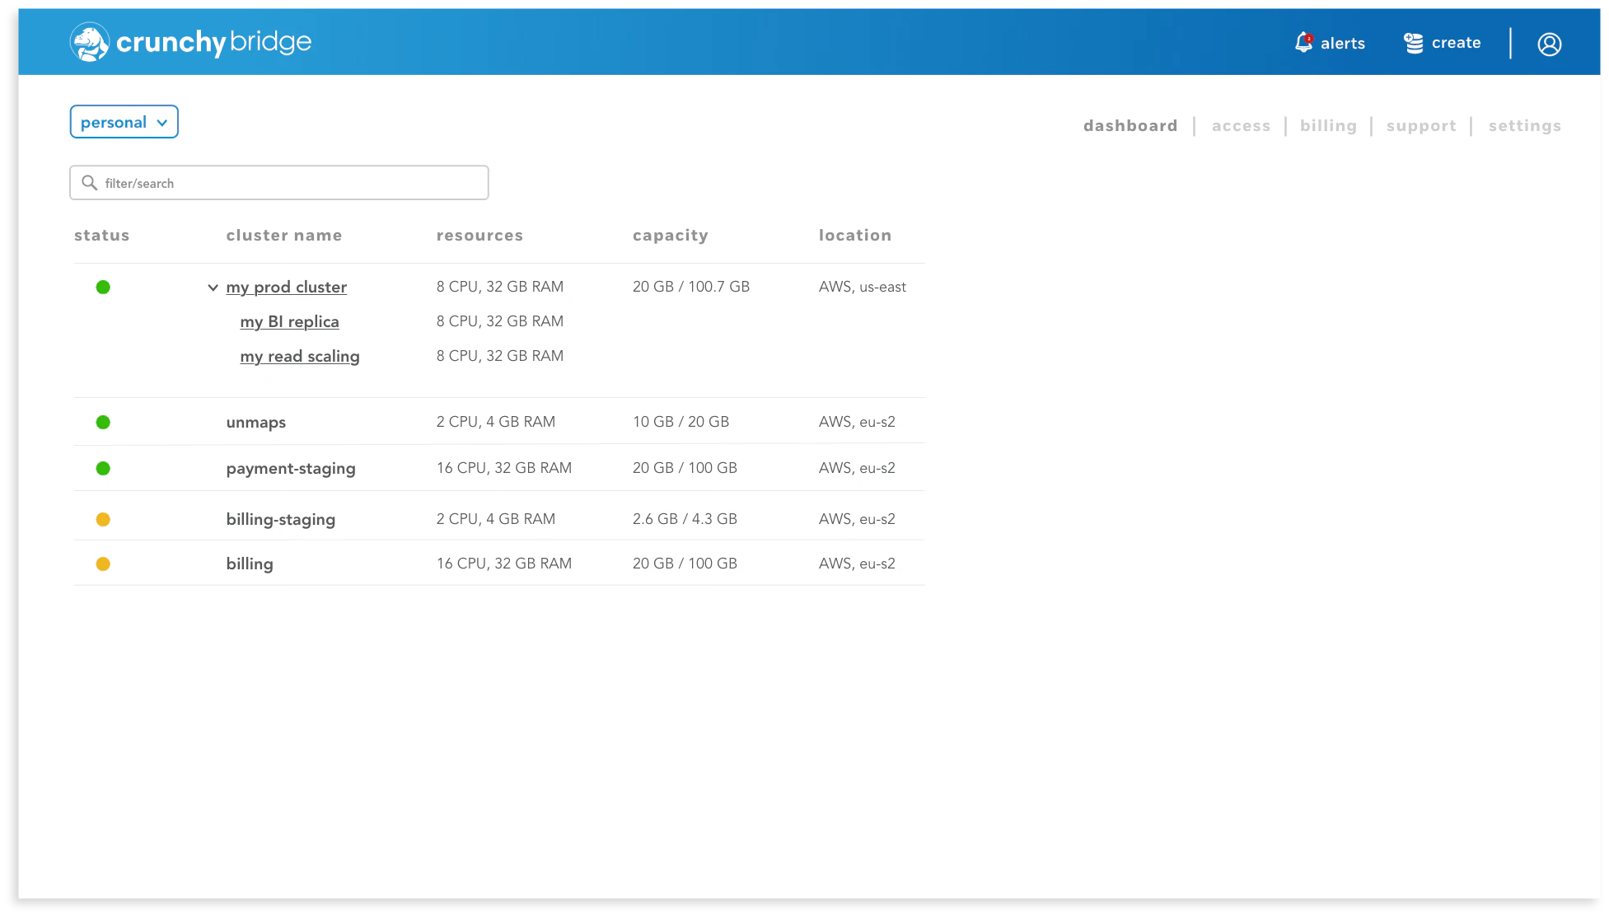Viewport: 1609px width, 917px height.
Task: Switch to the access tab
Action: click(x=1241, y=126)
